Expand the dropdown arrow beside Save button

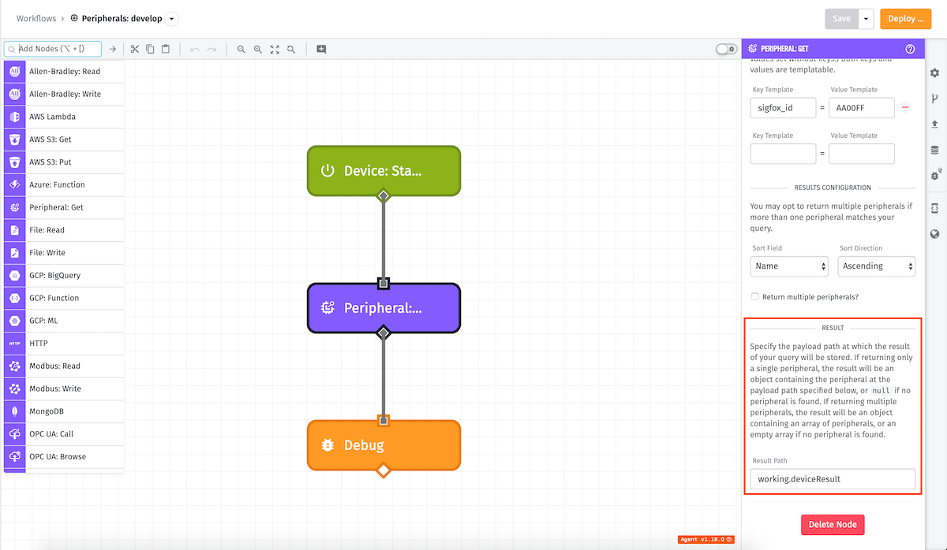click(x=867, y=19)
